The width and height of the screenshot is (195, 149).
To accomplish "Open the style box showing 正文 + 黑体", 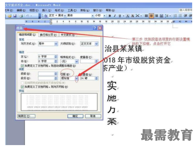I will click(57, 16).
